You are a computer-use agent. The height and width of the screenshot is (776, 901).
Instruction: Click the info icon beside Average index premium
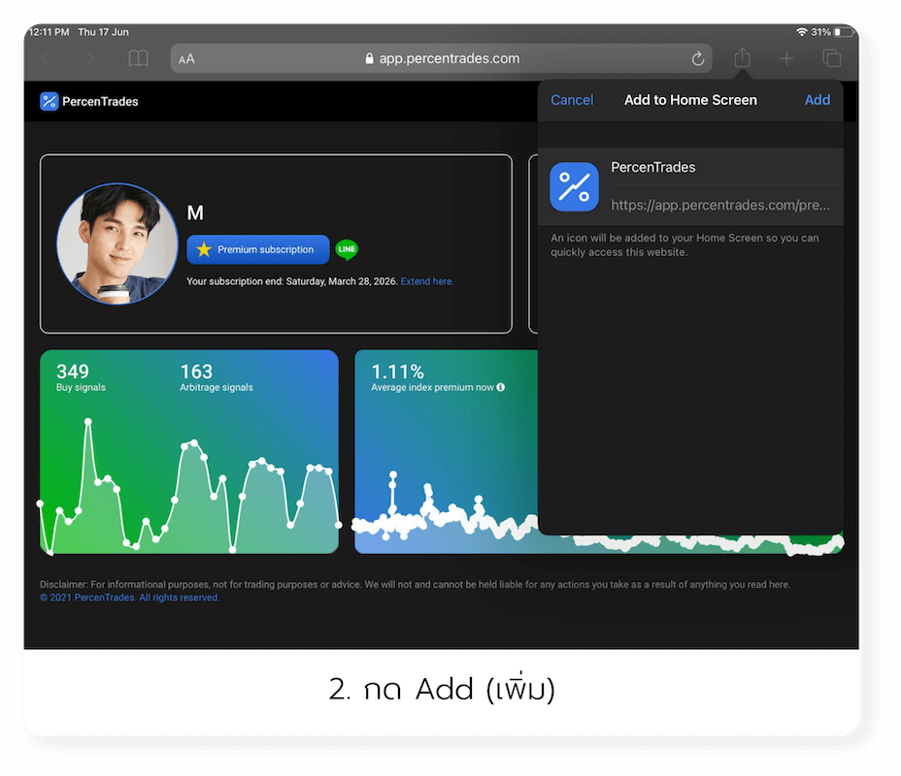pyautogui.click(x=500, y=387)
